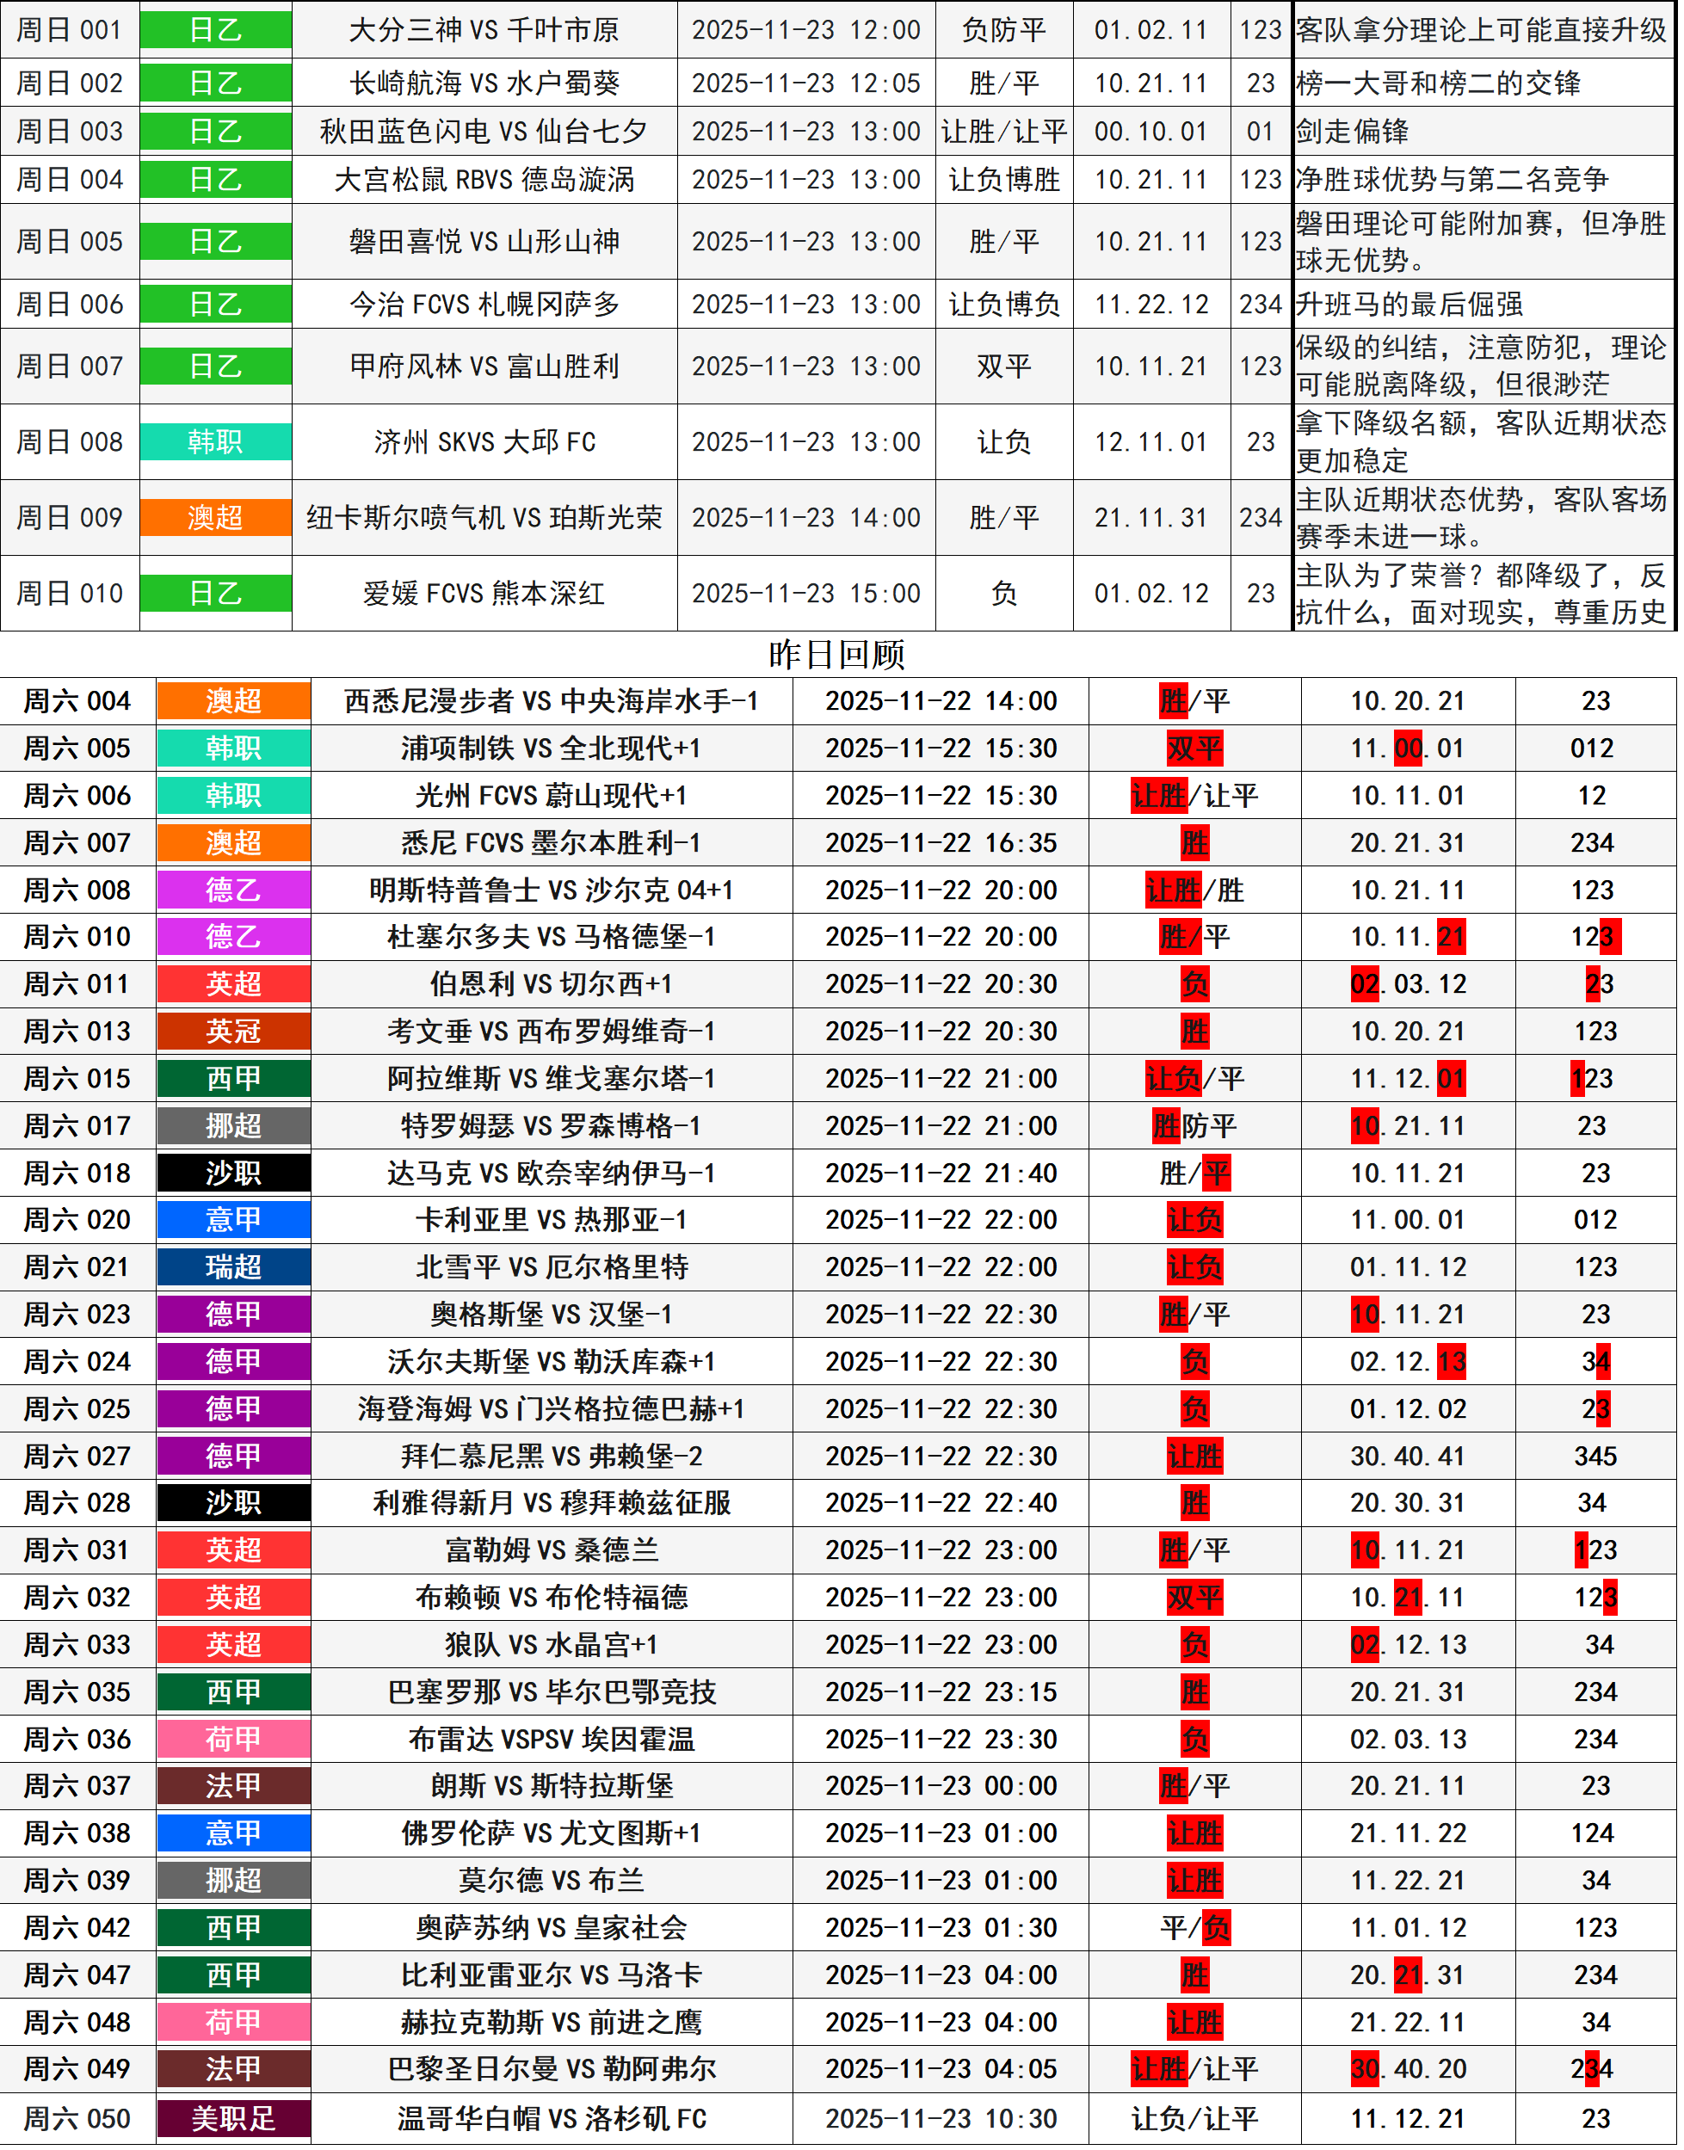Select score cell 30. 40. 41
This screenshot has height=2150, width=1684.
point(1407,1456)
